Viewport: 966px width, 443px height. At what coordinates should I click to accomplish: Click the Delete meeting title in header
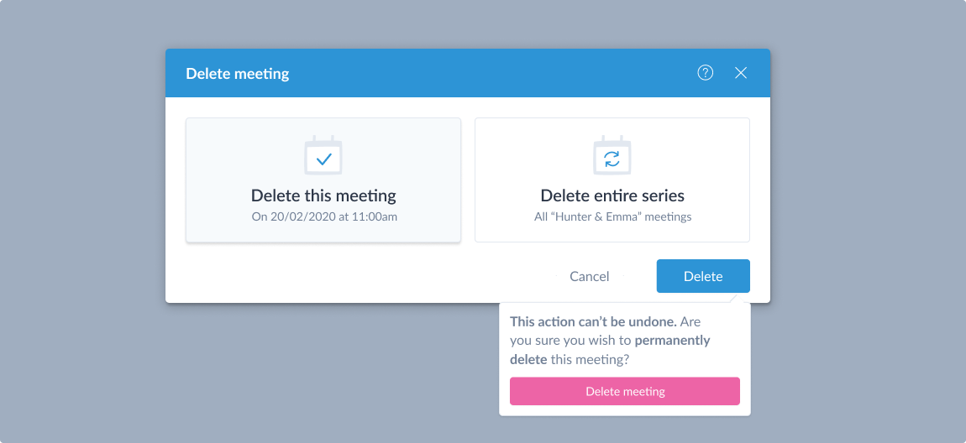point(237,74)
